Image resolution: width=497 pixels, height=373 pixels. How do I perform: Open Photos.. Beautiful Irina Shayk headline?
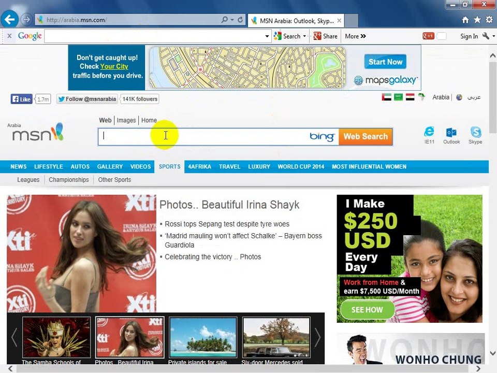click(x=229, y=205)
